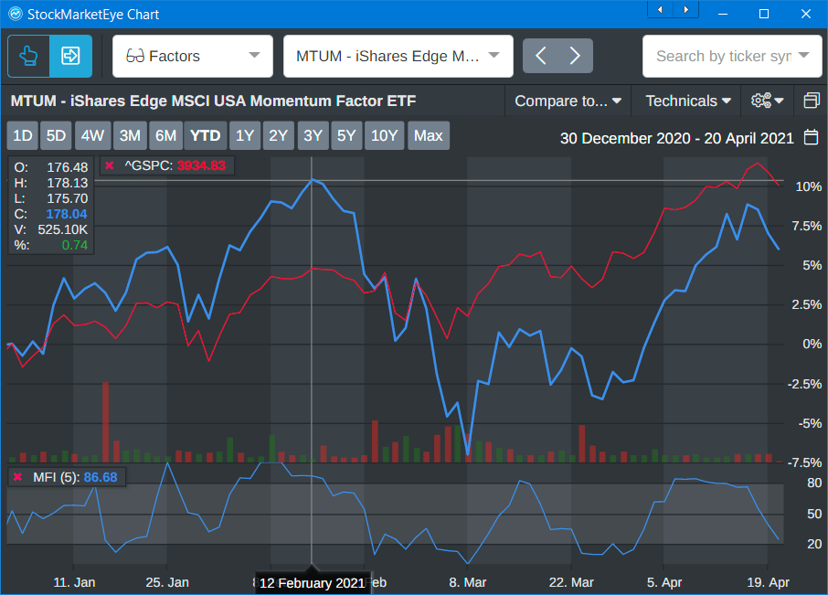Go to previous ticker with left chevron

541,56
